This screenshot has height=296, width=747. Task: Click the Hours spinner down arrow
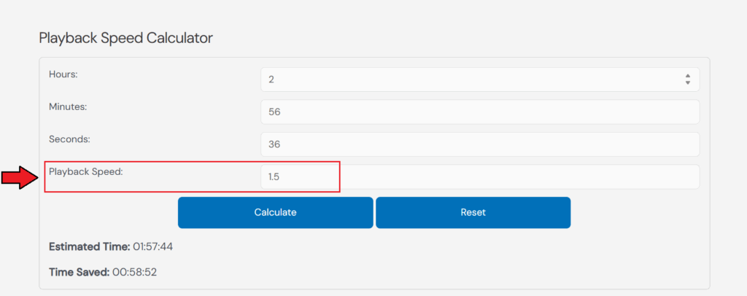pyautogui.click(x=687, y=83)
